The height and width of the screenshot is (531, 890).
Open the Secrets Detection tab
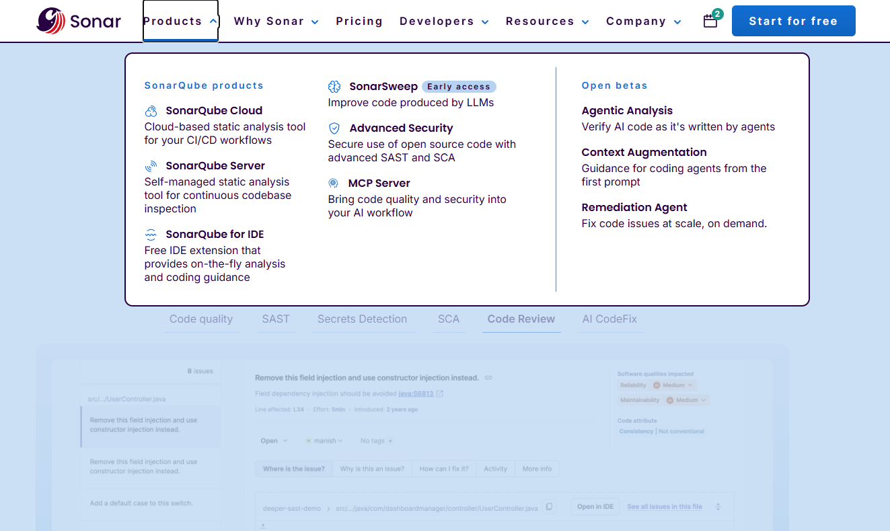[363, 319]
